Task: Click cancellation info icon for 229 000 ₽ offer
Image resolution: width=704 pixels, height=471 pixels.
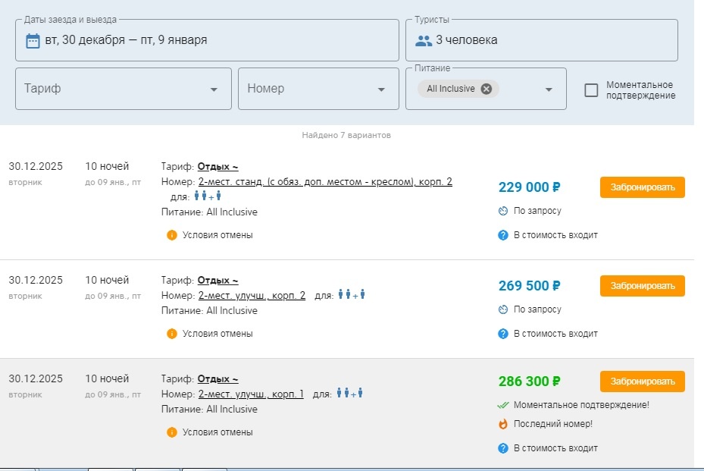Action: click(171, 235)
